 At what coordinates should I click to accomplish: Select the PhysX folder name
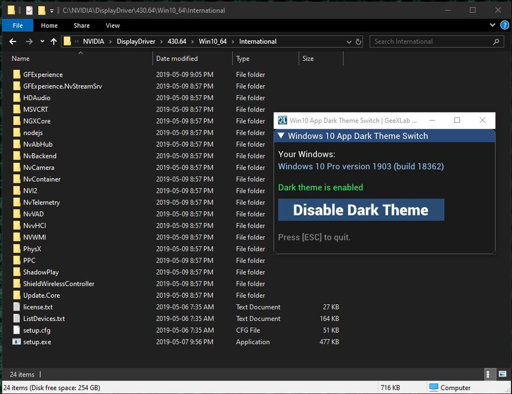[x=32, y=249]
